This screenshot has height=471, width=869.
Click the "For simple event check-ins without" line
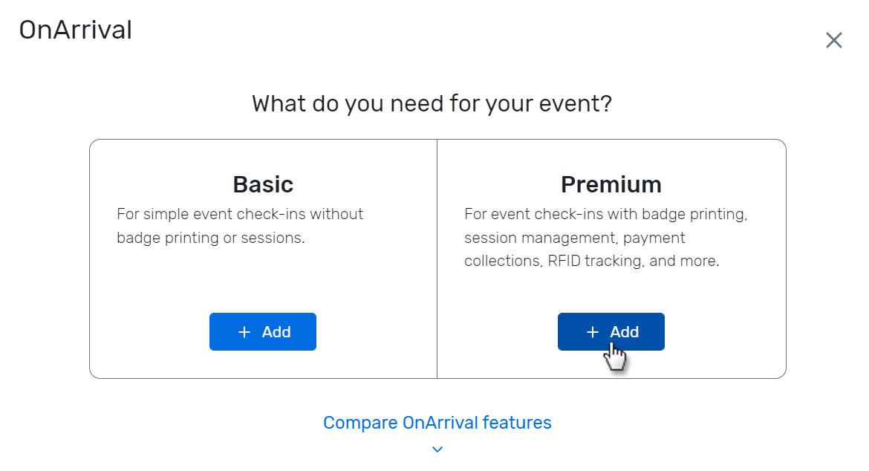click(240, 214)
